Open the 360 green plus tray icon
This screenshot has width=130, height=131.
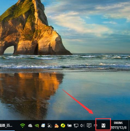tap(63, 126)
